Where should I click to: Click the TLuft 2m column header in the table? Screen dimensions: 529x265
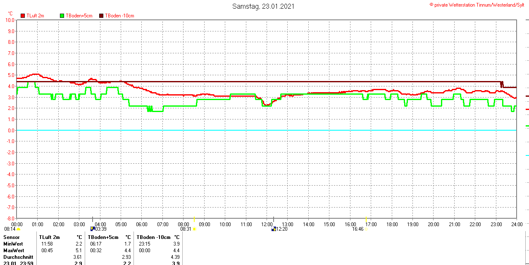(x=49, y=237)
